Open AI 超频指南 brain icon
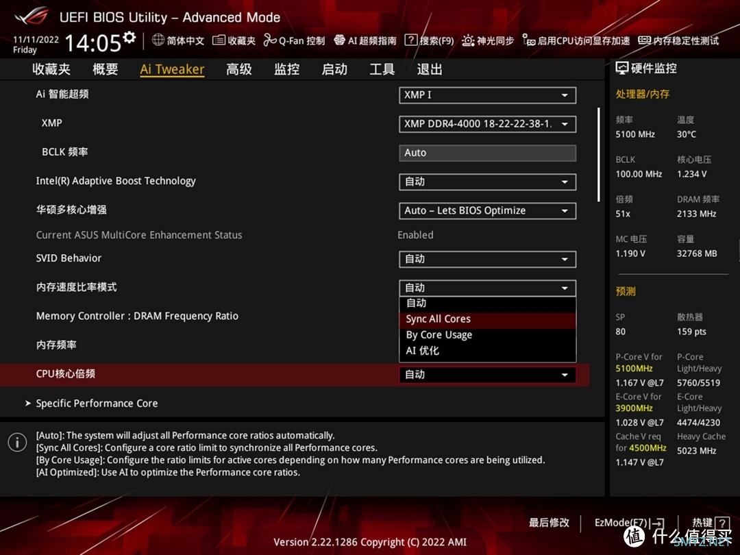740x555 pixels. coord(339,40)
